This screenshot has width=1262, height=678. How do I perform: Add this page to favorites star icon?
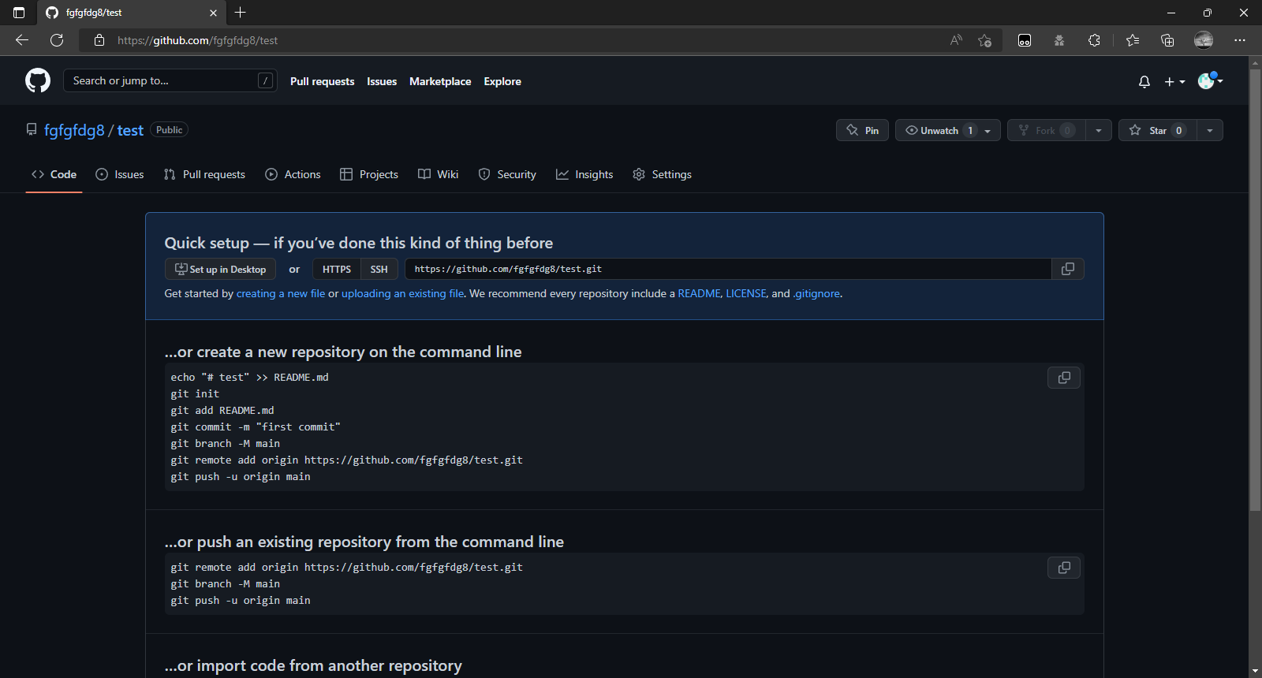click(x=984, y=40)
